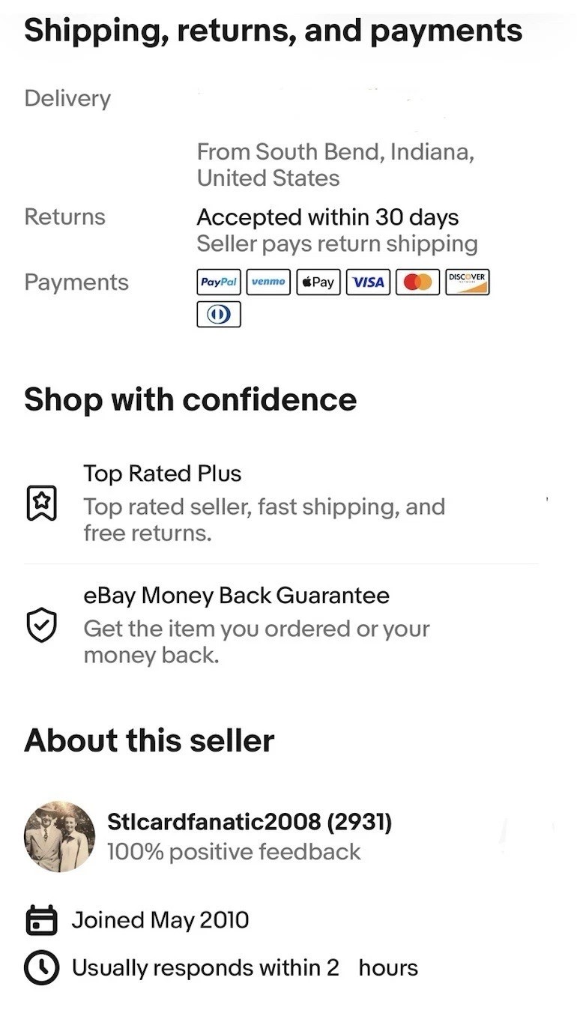Image resolution: width=577 pixels, height=1013 pixels.
Task: Click the PayPal payment icon
Action: click(x=219, y=282)
